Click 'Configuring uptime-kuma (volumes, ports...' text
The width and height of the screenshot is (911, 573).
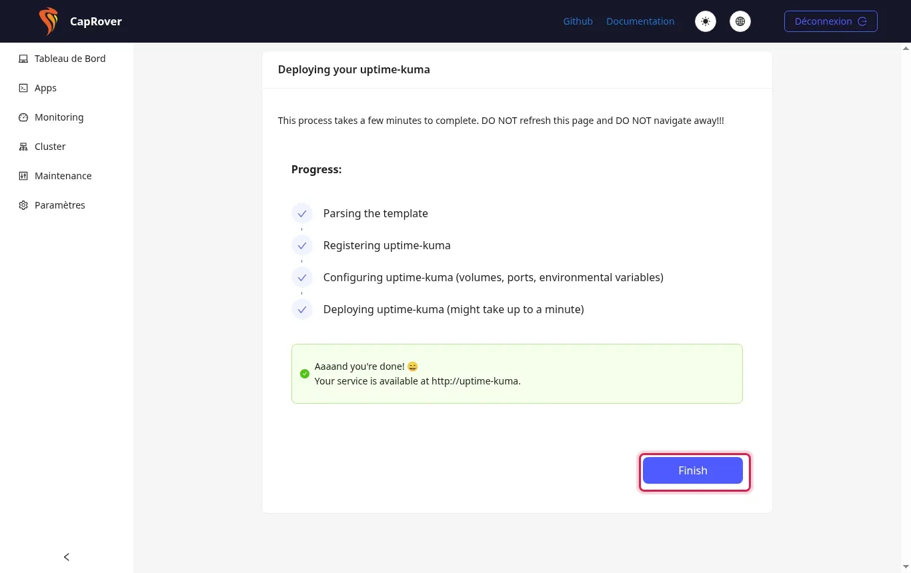pos(494,277)
